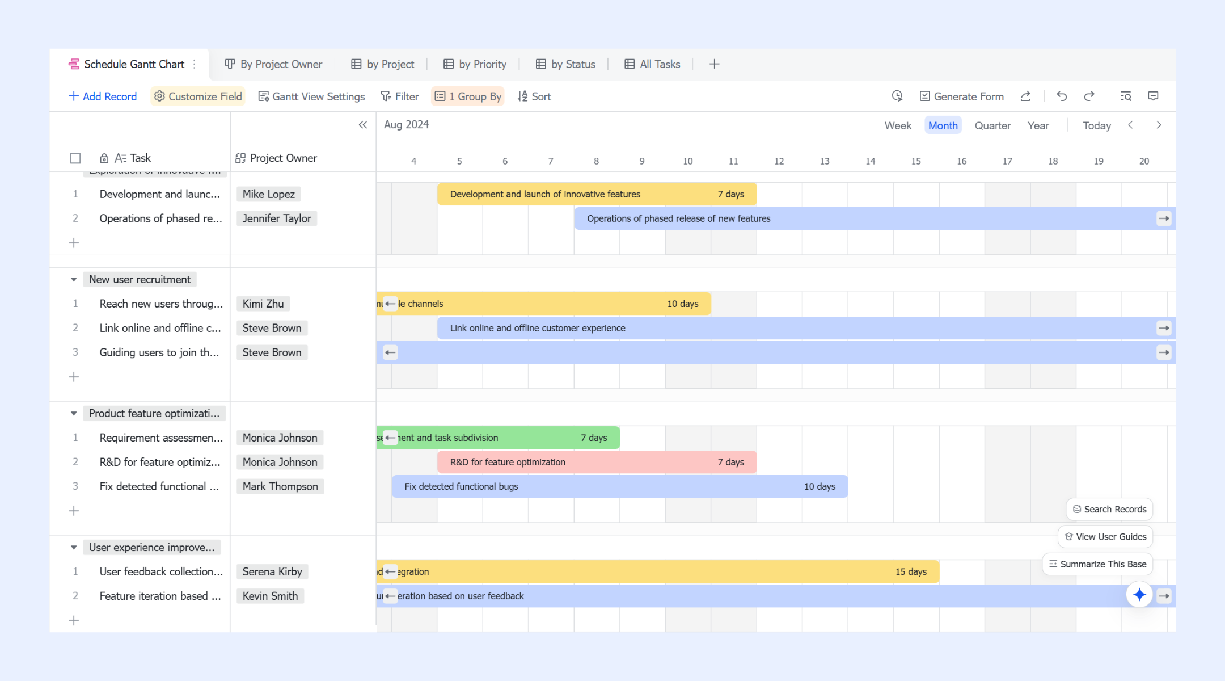
Task: Switch to All Tasks view
Action: [x=652, y=64]
